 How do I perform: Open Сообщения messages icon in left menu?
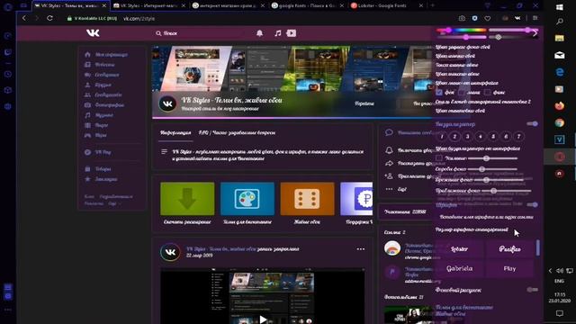[x=87, y=75]
